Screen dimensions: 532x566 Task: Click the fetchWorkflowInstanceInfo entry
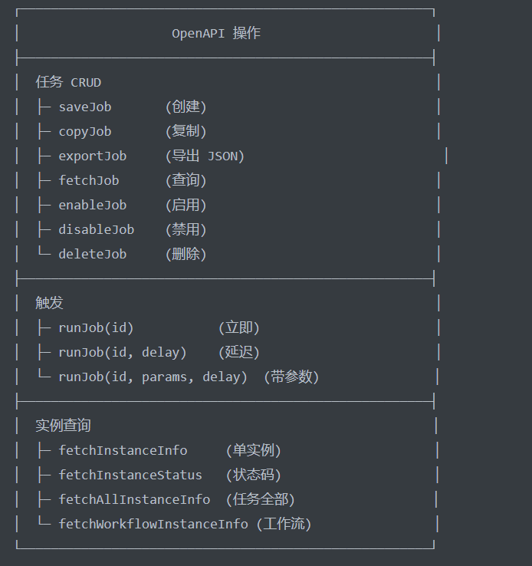click(x=153, y=524)
